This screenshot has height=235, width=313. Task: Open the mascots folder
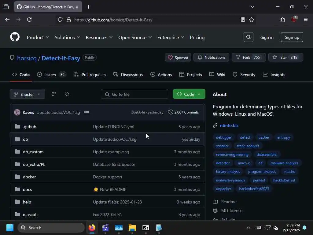pos(31,214)
